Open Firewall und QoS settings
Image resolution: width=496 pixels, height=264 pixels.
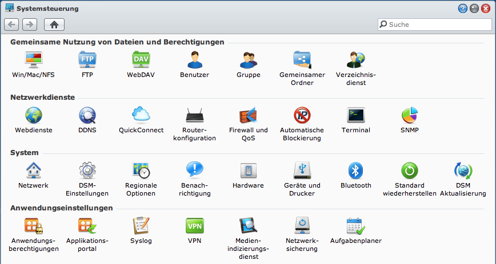click(249, 115)
